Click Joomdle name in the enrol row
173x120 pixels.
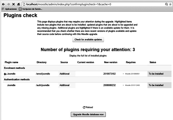point(11,74)
